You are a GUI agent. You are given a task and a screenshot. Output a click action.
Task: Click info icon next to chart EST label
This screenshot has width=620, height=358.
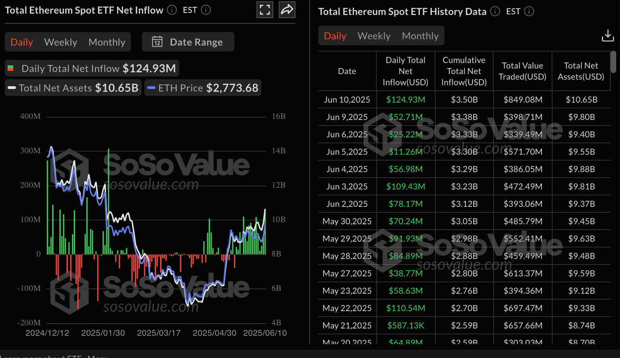(x=206, y=10)
